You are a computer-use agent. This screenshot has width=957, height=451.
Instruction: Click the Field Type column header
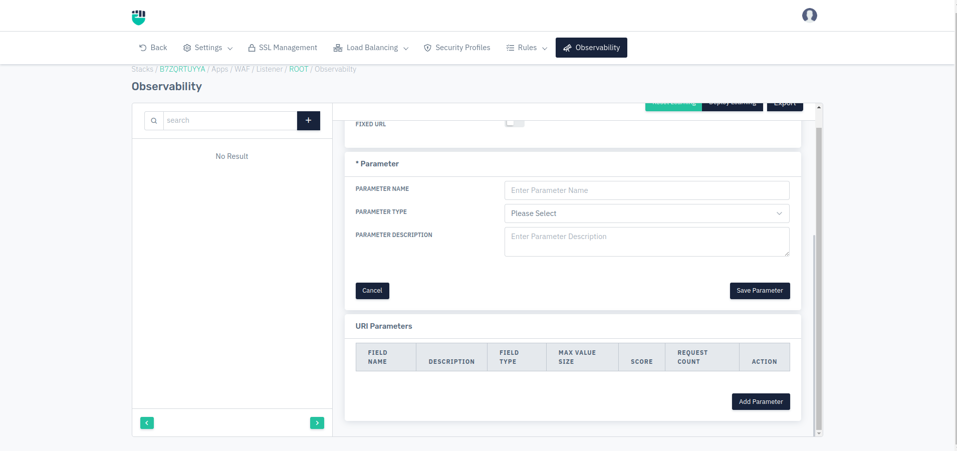tap(517, 357)
